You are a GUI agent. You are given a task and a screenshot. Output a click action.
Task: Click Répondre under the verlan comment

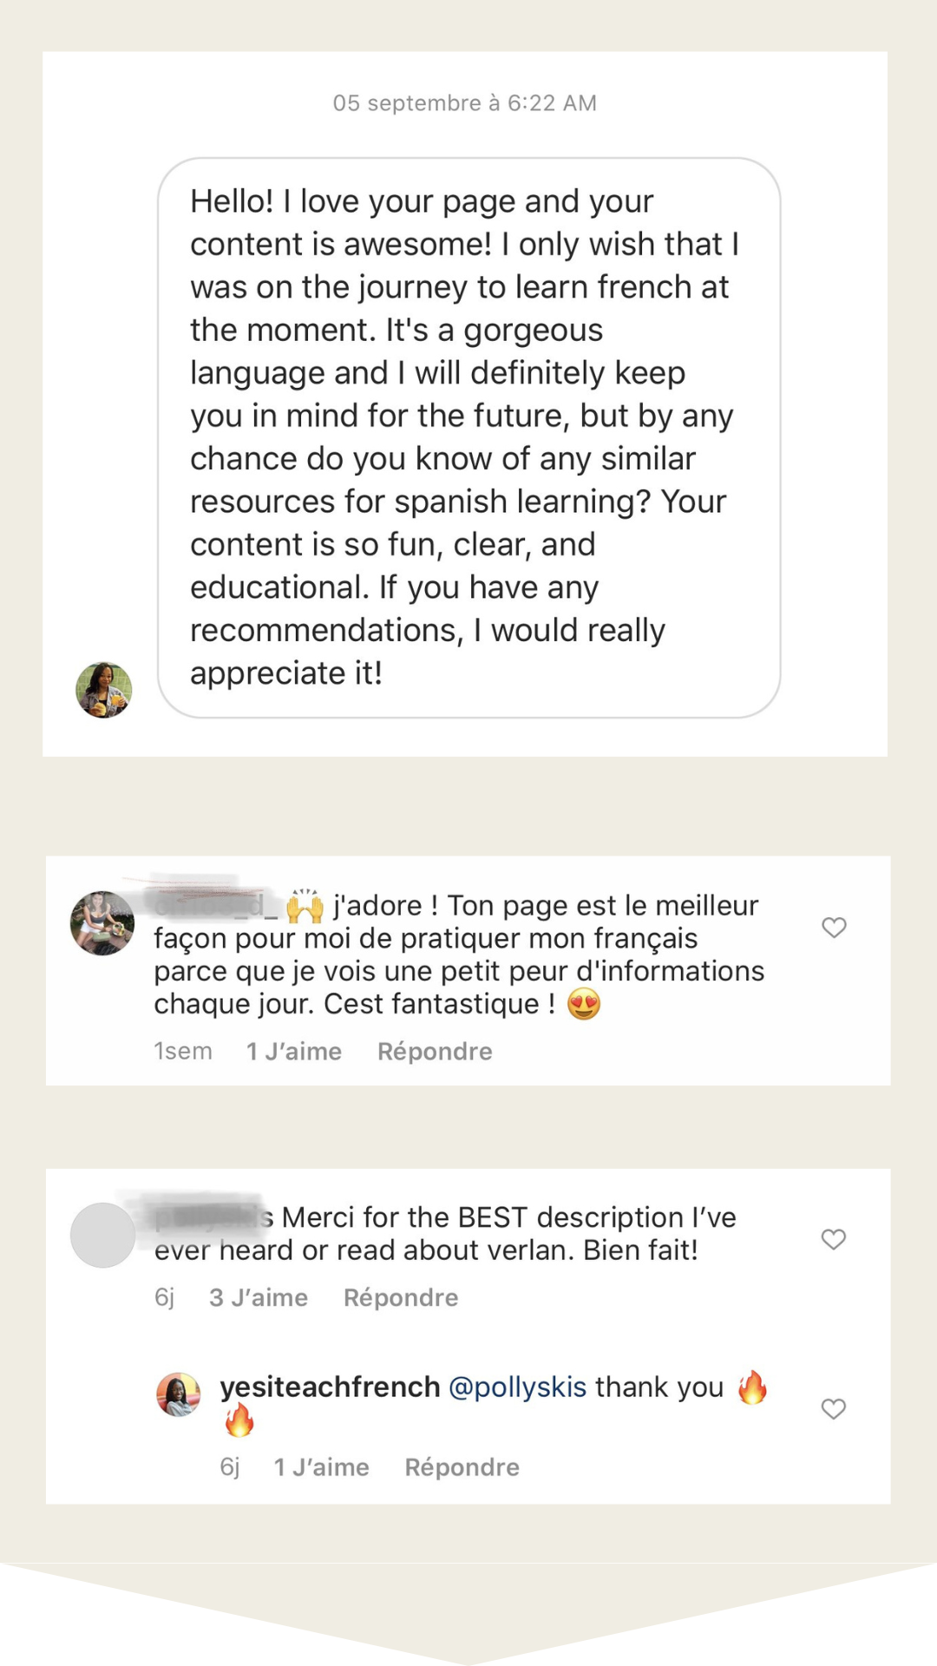(x=401, y=1298)
